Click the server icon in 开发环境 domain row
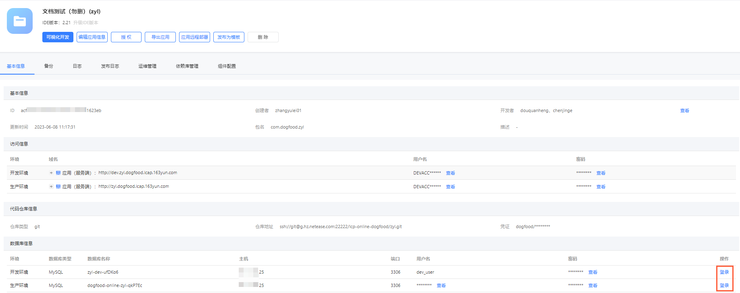 (x=58, y=173)
